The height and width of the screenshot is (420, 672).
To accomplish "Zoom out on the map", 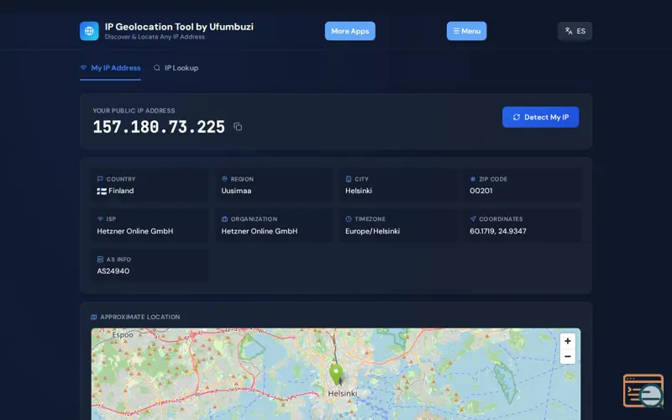I will point(568,356).
